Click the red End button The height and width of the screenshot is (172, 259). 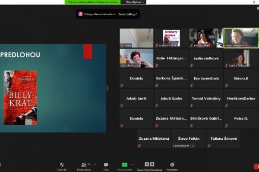(x=256, y=166)
